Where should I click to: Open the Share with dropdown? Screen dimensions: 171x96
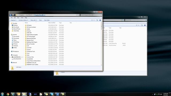(x=34, y=20)
